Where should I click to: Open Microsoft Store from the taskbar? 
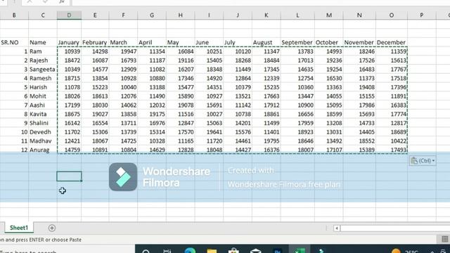point(233,250)
